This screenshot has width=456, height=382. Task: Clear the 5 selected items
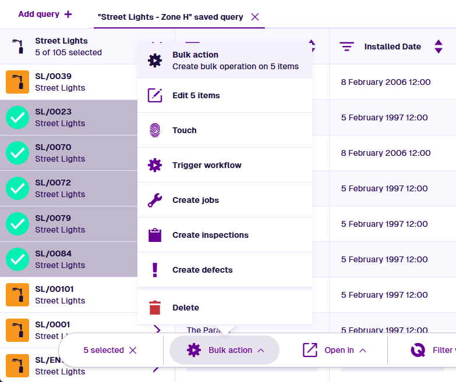(133, 350)
